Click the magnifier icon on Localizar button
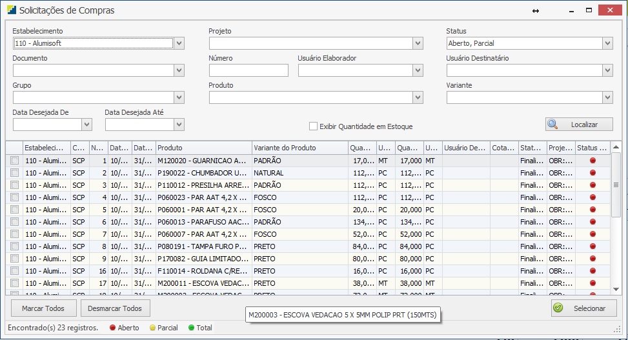This screenshot has width=628, height=340. [553, 125]
